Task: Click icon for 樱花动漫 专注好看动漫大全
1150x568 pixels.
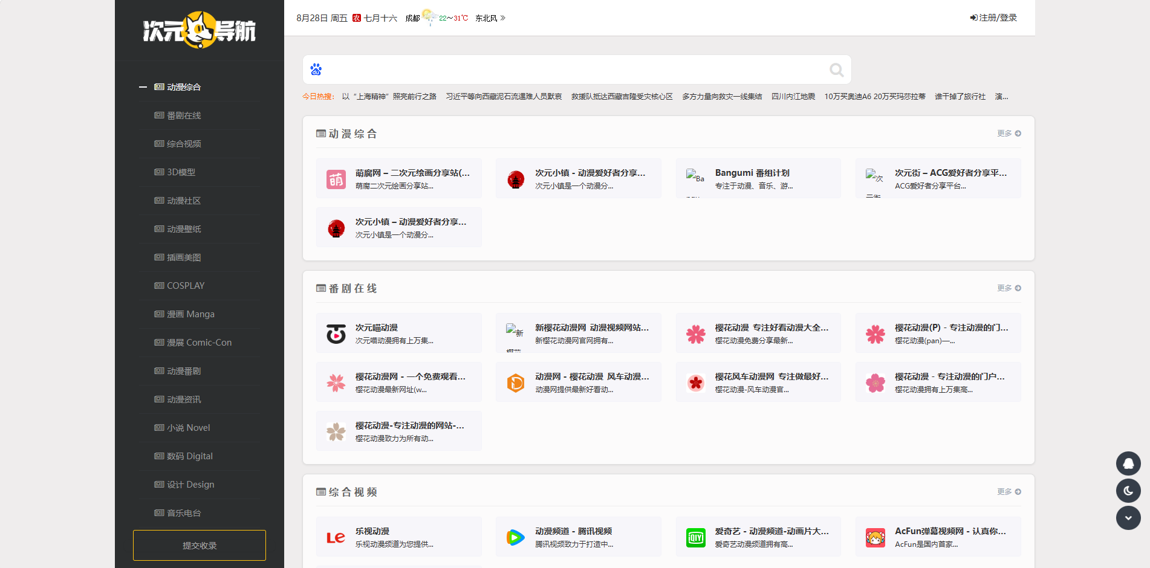Action: (696, 334)
